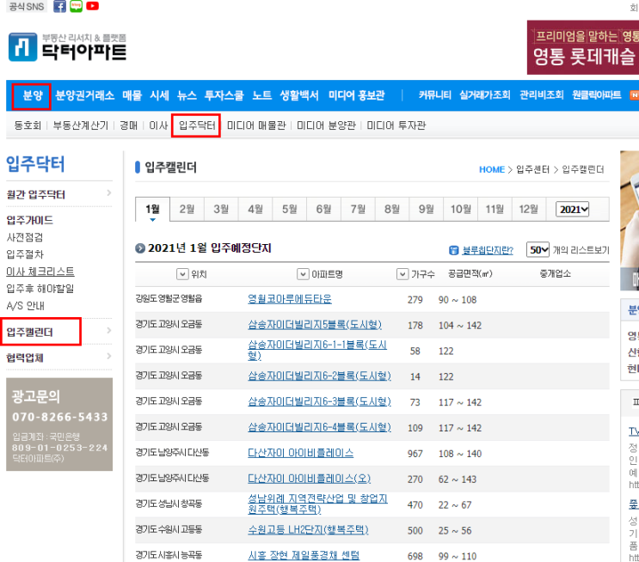This screenshot has height=562, width=639.
Task: Expand 입주캘린더 sidebar arrow
Action: (x=109, y=330)
